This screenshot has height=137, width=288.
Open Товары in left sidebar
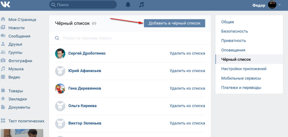coord(16,91)
